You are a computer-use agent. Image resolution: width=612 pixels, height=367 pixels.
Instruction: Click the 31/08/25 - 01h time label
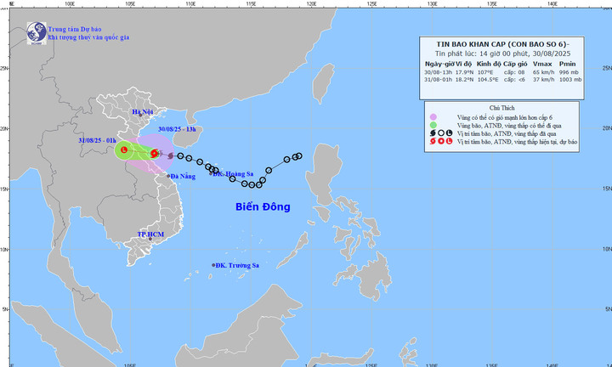[95, 139]
